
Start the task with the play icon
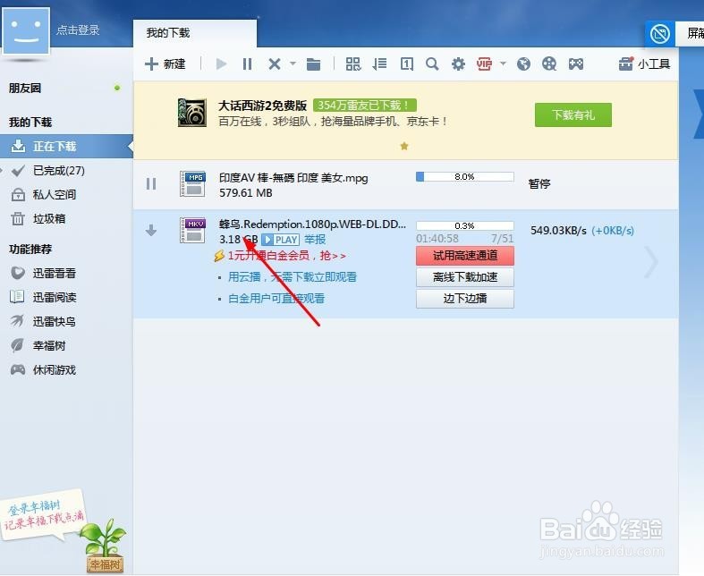[221, 64]
